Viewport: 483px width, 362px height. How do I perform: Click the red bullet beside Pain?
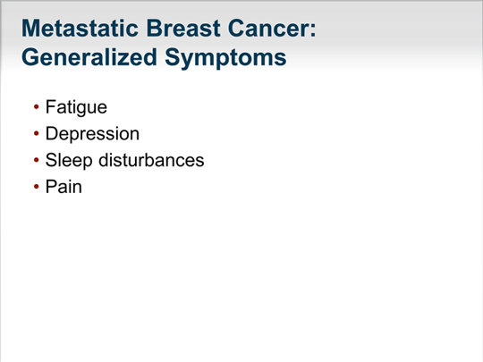(37, 187)
